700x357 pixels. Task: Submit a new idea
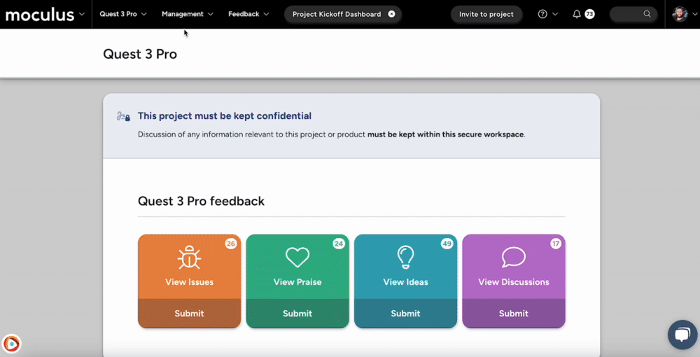[405, 314]
